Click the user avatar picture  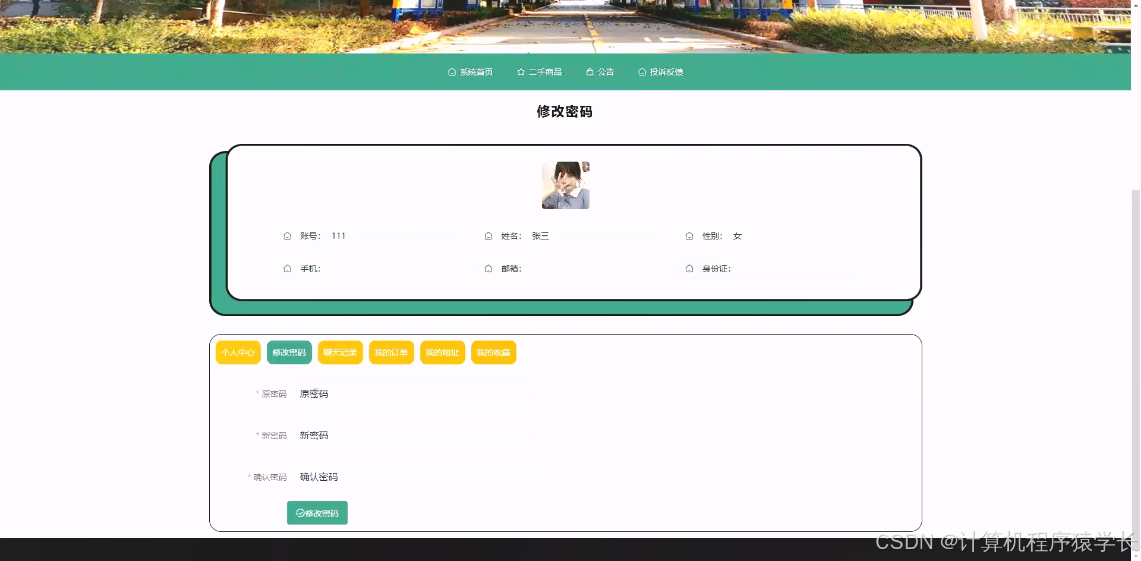(565, 185)
